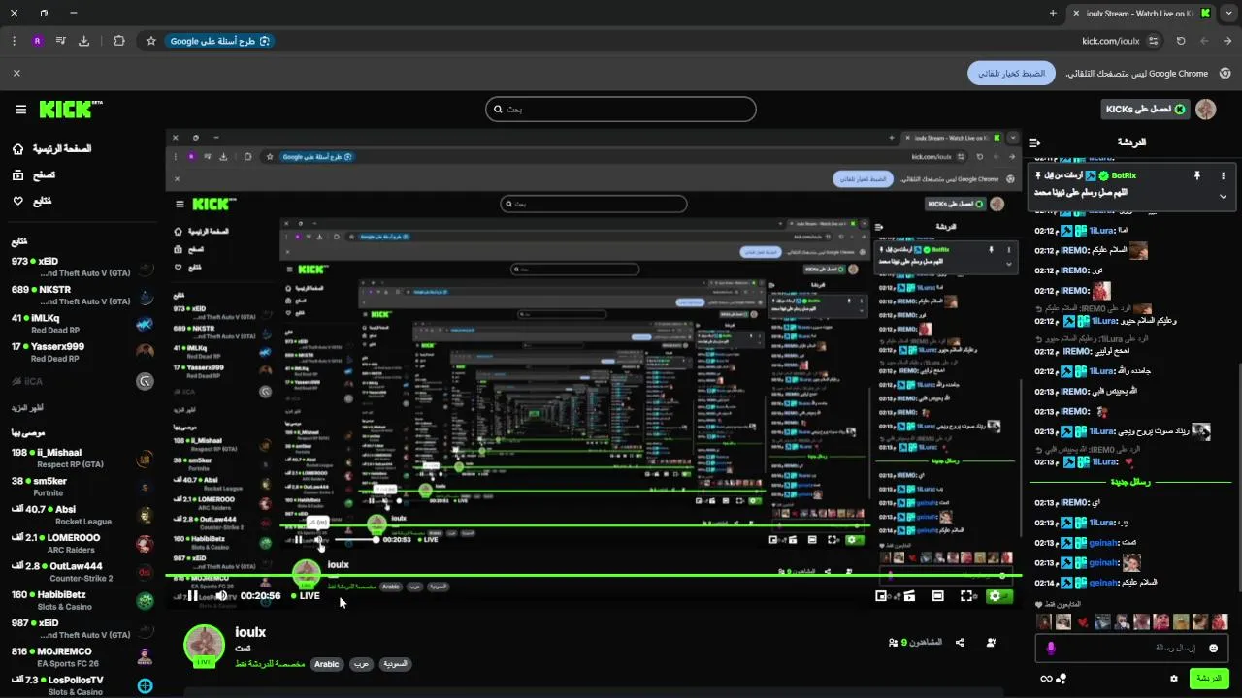Click the follow user icon below the player

point(991,643)
